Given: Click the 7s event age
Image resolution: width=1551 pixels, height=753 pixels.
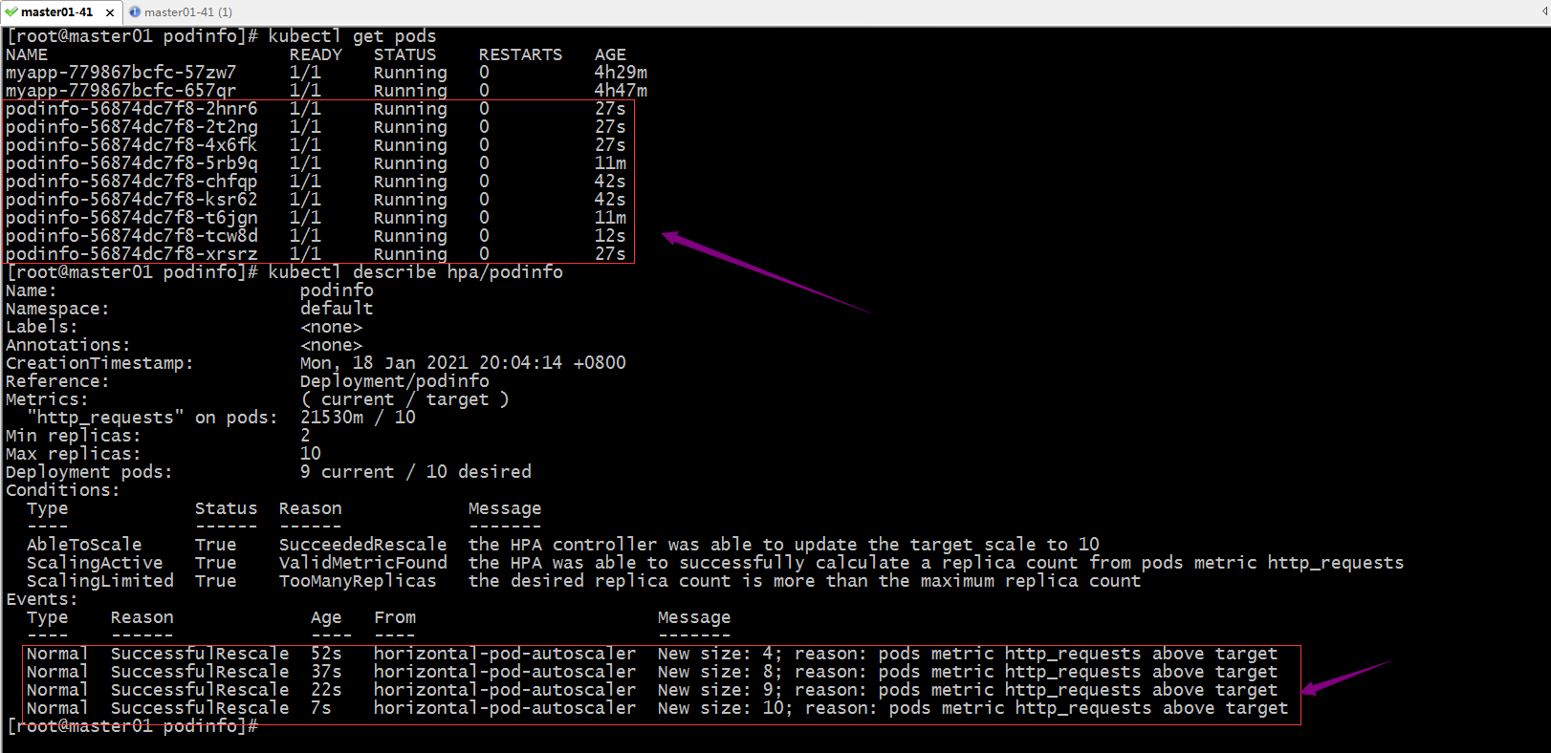Looking at the screenshot, I should [x=320, y=708].
